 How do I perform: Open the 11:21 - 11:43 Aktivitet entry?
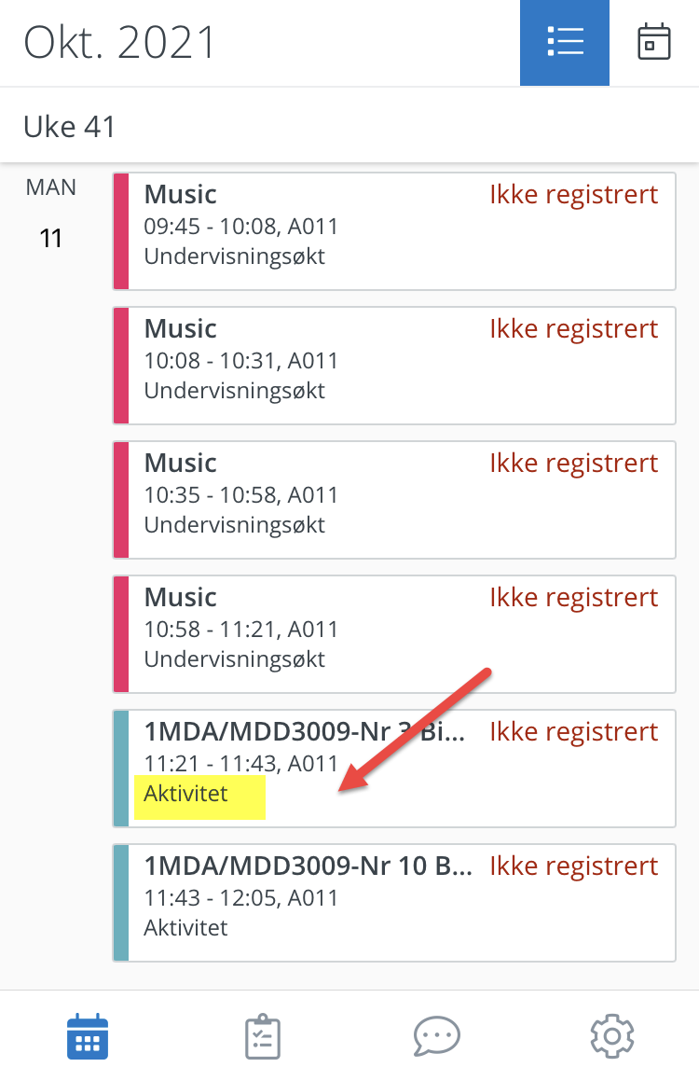click(x=394, y=768)
